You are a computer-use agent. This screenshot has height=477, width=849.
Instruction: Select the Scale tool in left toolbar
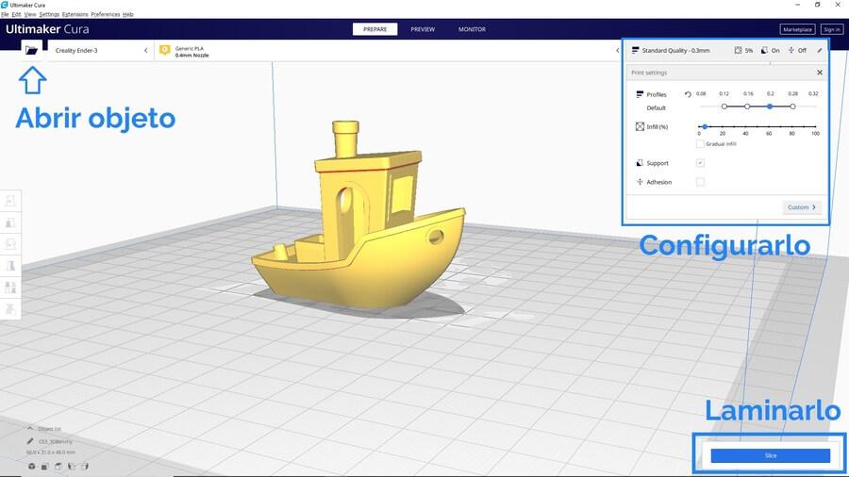click(x=10, y=222)
